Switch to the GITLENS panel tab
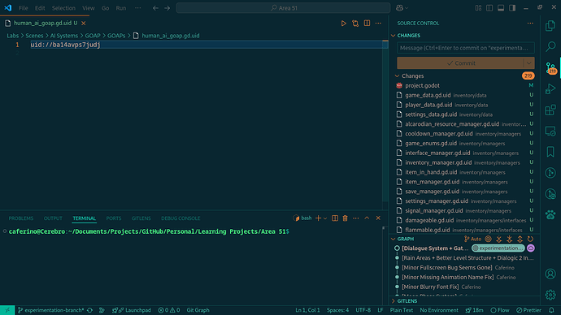561x315 pixels. tap(141, 218)
